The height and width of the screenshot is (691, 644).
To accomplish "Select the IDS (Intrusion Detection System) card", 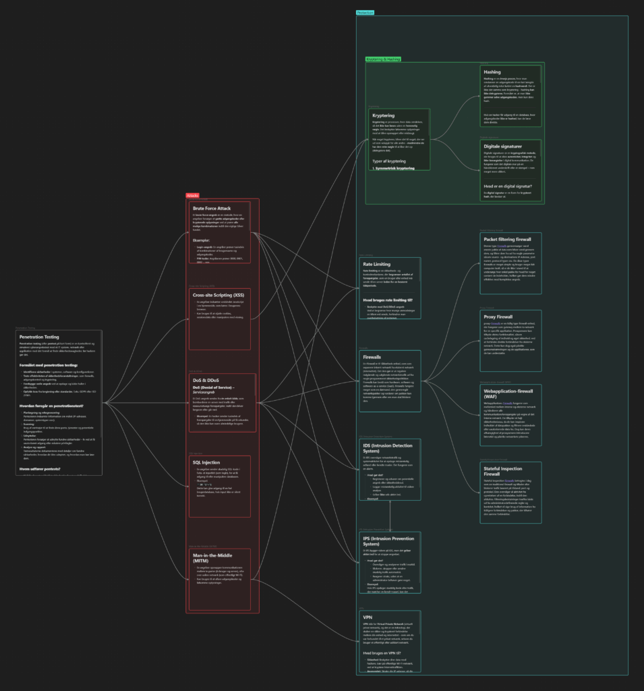I will (x=390, y=469).
